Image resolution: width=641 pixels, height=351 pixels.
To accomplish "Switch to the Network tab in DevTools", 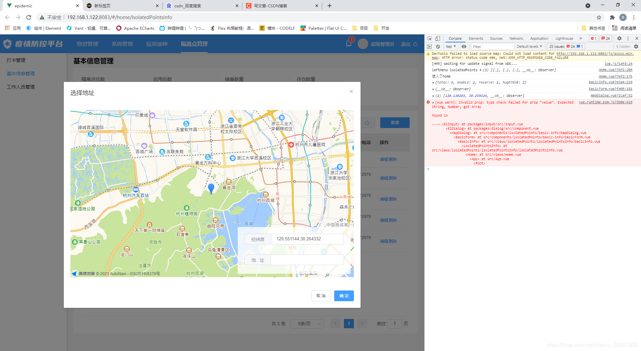I will [516, 38].
